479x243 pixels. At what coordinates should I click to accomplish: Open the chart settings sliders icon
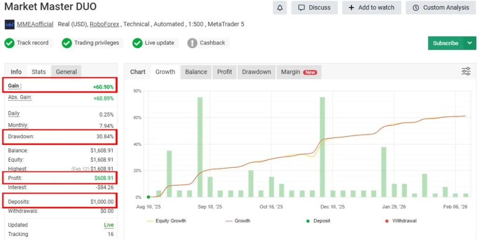point(466,71)
